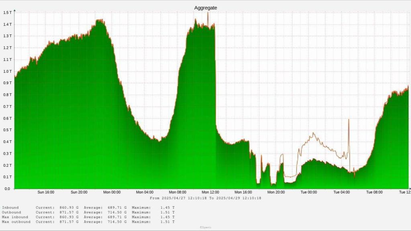
Task: Click the x-axis right arrow tip
Action: coord(409,188)
